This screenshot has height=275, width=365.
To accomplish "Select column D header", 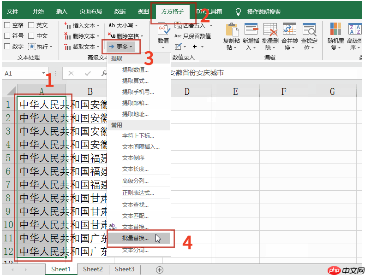I will (x=187, y=91).
